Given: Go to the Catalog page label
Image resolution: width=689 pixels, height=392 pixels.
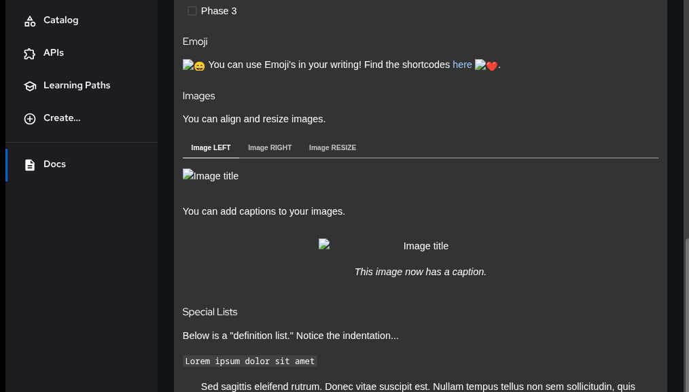Looking at the screenshot, I should point(60,20).
